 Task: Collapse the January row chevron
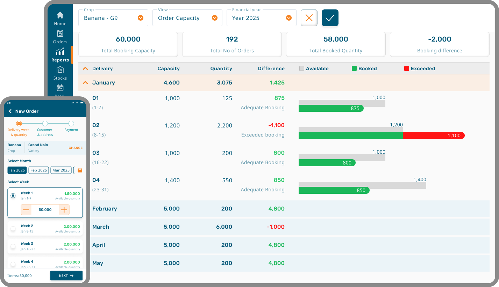coord(85,83)
